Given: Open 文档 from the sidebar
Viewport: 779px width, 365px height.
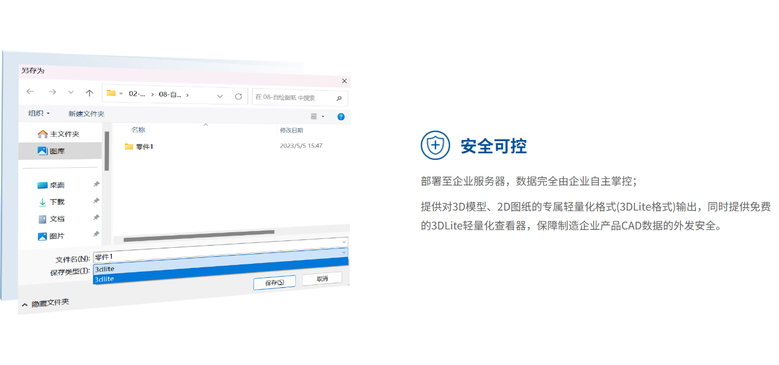Looking at the screenshot, I should pyautogui.click(x=52, y=219).
